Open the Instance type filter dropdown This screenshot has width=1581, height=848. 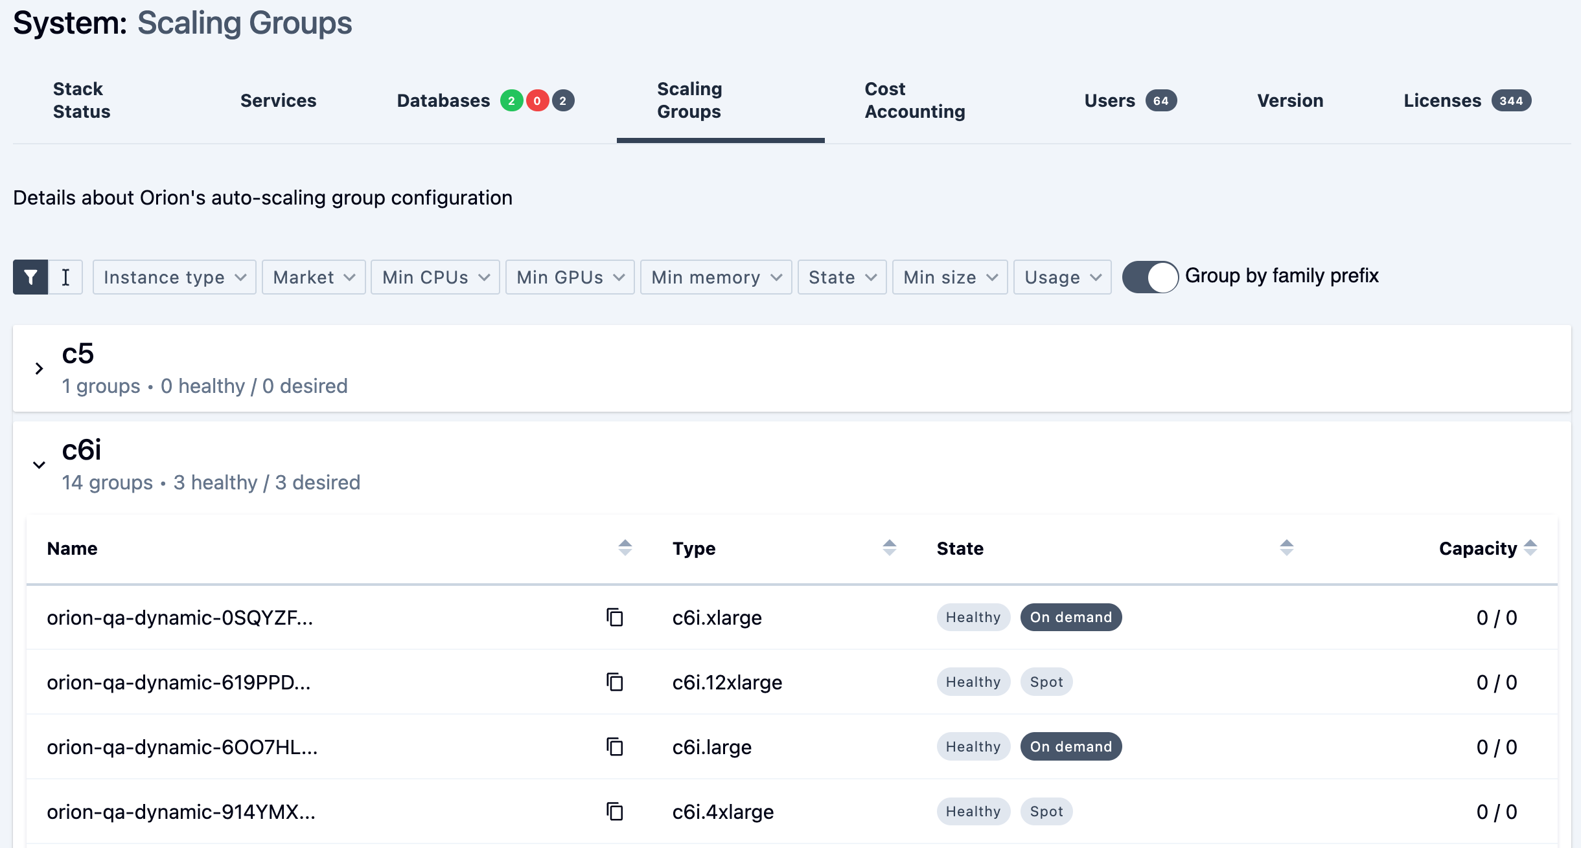(x=174, y=277)
